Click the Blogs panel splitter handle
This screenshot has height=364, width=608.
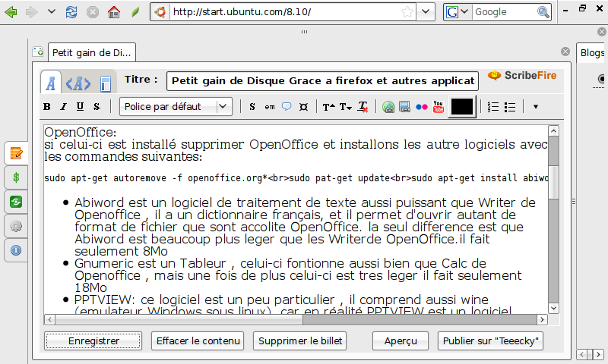point(574,202)
